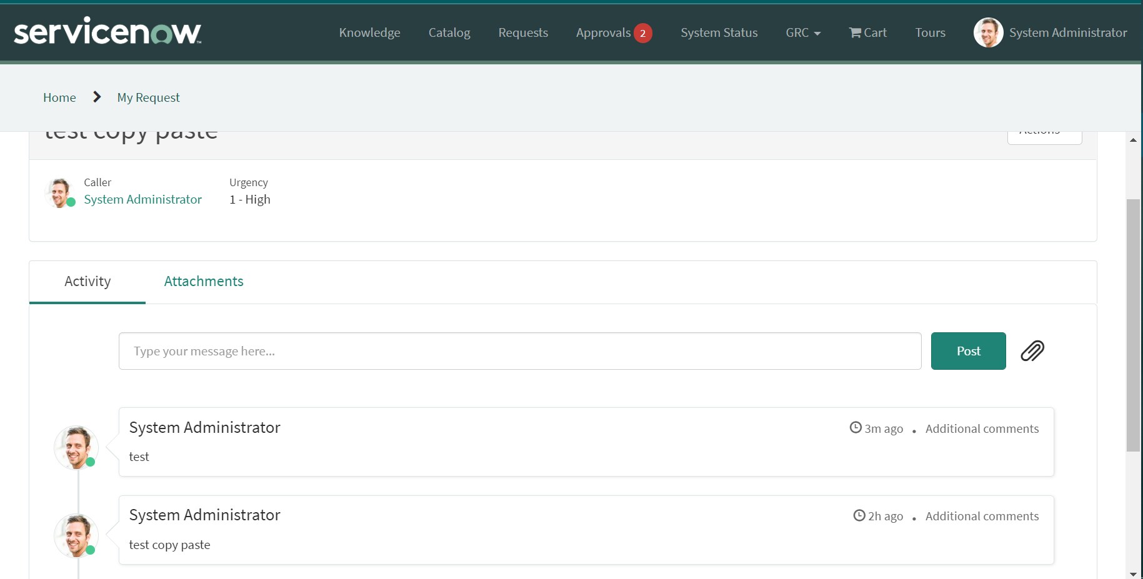The width and height of the screenshot is (1143, 579).
Task: Click the clock icon next to 2h ago
Action: pyautogui.click(x=857, y=515)
